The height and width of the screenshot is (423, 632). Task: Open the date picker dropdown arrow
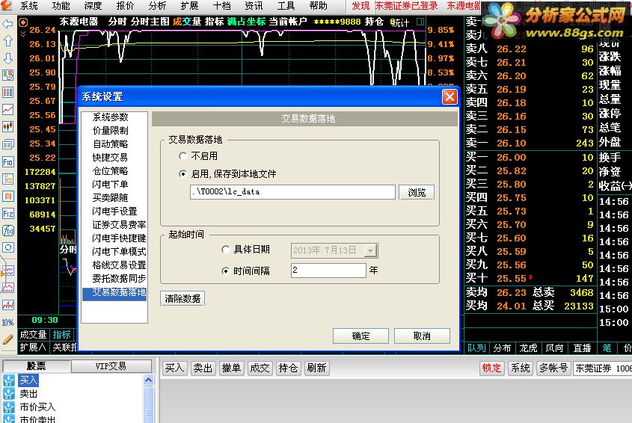(370, 251)
